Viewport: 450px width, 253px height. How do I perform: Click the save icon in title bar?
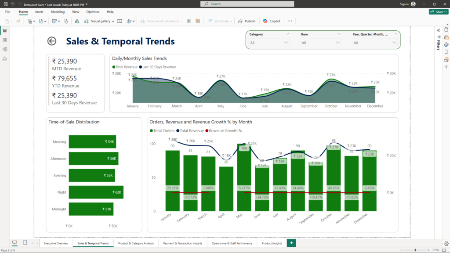point(5,4)
